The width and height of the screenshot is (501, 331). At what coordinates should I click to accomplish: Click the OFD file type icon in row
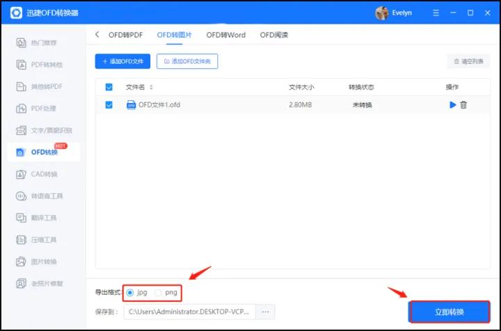[x=131, y=105]
